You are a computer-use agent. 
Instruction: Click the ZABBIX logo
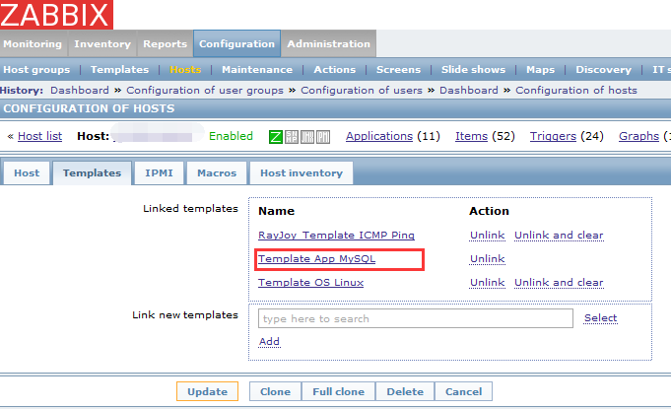56,14
